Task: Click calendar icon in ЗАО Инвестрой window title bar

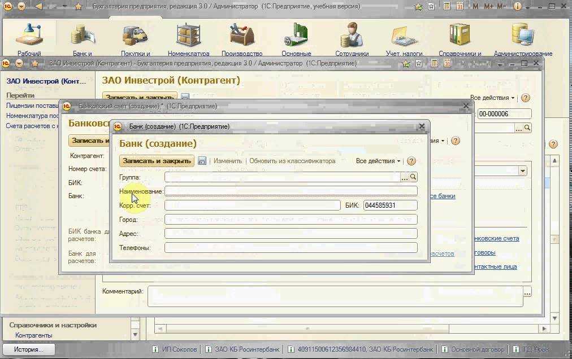Action: (x=447, y=63)
